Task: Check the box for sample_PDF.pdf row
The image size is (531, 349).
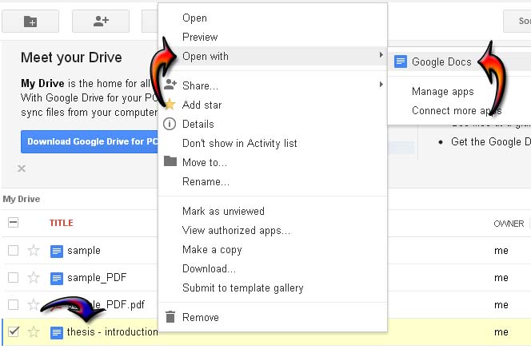Action: pos(14,304)
